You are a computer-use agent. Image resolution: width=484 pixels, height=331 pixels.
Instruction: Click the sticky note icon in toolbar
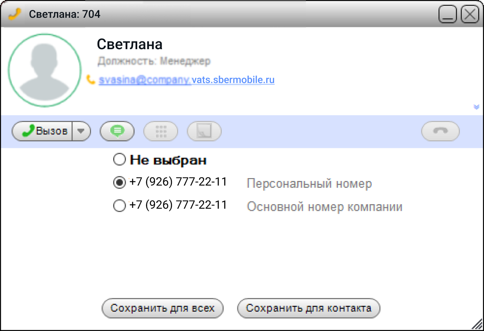[204, 131]
